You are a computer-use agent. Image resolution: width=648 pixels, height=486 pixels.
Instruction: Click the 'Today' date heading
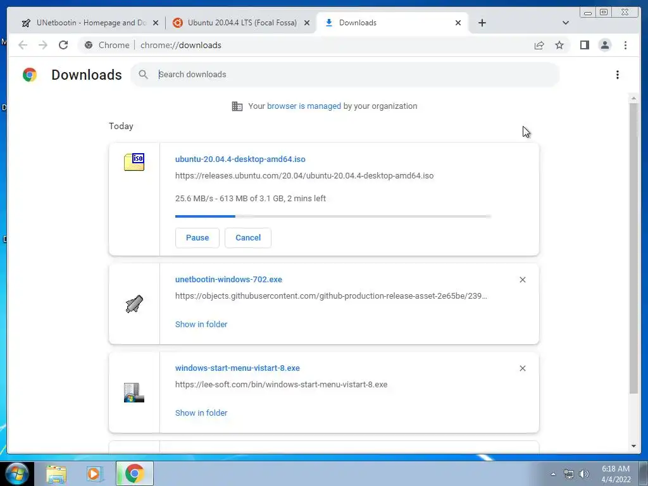tap(121, 126)
